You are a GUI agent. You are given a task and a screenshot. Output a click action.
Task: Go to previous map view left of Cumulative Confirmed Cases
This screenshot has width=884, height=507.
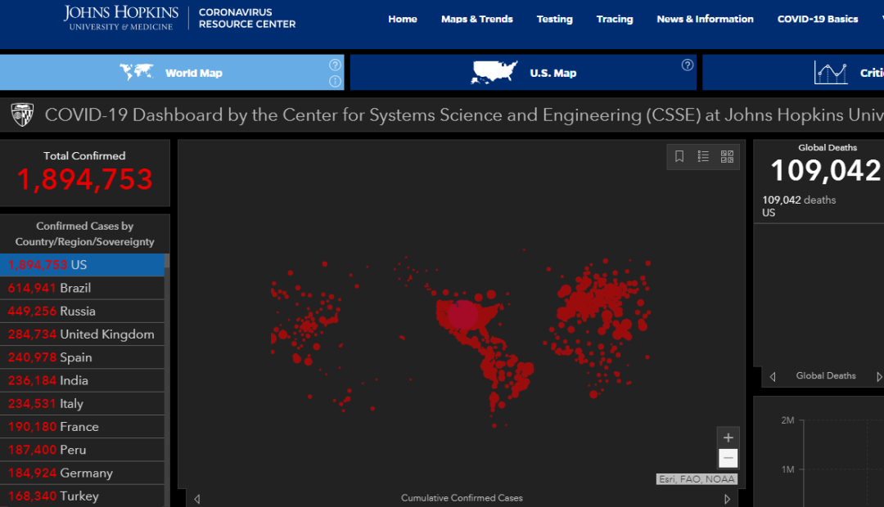coord(196,498)
